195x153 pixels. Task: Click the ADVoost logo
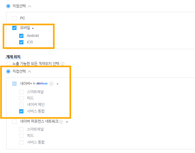click(x=42, y=83)
